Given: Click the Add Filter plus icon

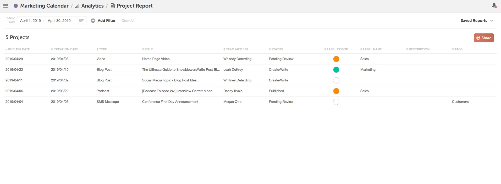Looking at the screenshot, I should 93,21.
